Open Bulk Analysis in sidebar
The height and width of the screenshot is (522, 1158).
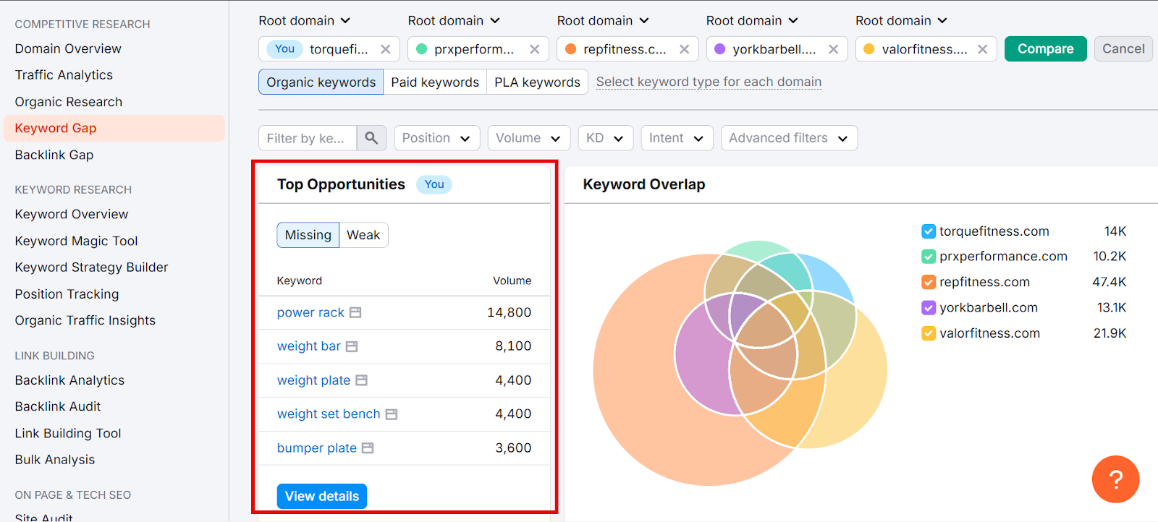point(55,460)
